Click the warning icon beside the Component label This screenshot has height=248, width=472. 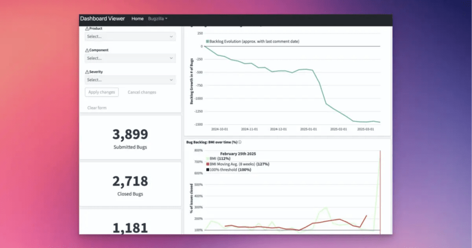[x=87, y=50]
